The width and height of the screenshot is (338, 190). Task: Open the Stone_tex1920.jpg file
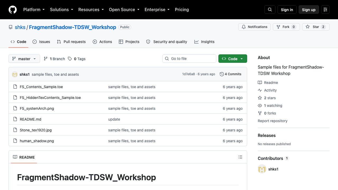click(x=36, y=130)
